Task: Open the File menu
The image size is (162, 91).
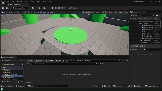Action: coord(8,1)
